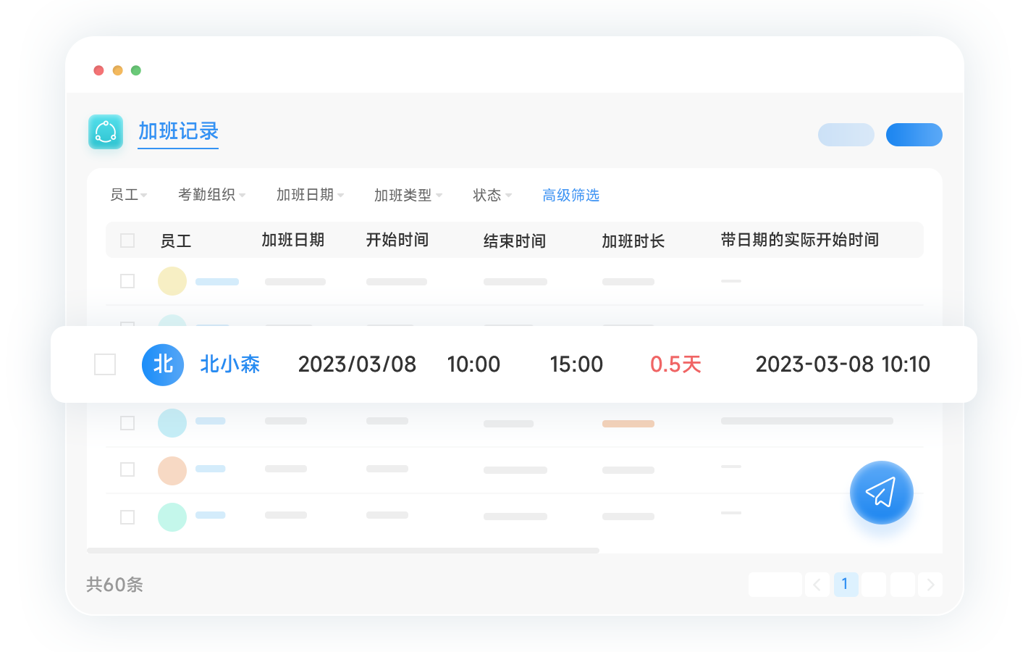
Task: Go to previous page arrow
Action: click(x=817, y=585)
